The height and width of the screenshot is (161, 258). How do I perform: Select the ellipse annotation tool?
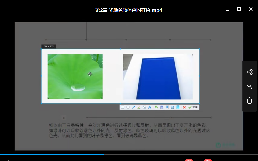[128, 107]
